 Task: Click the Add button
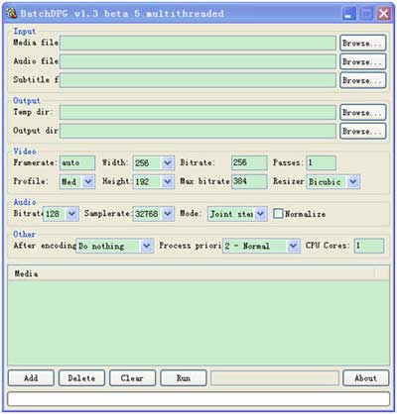tap(31, 377)
